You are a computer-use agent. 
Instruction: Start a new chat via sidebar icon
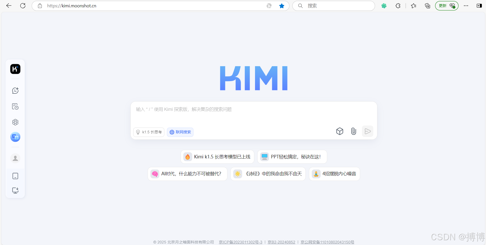(x=15, y=90)
